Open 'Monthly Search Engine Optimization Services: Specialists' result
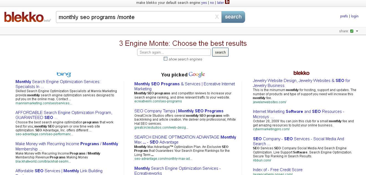The height and width of the screenshot is (175, 366). pyautogui.click(x=58, y=84)
